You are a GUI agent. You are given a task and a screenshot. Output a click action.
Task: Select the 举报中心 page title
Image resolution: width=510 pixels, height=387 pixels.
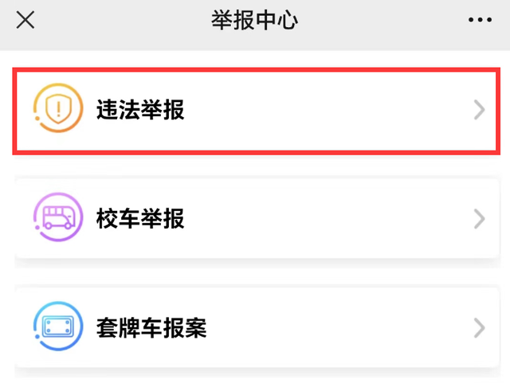254,20
